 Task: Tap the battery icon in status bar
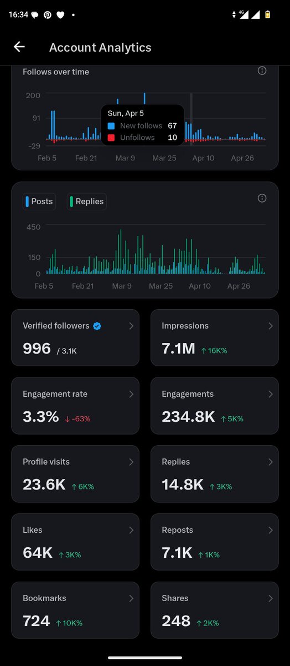pos(268,15)
